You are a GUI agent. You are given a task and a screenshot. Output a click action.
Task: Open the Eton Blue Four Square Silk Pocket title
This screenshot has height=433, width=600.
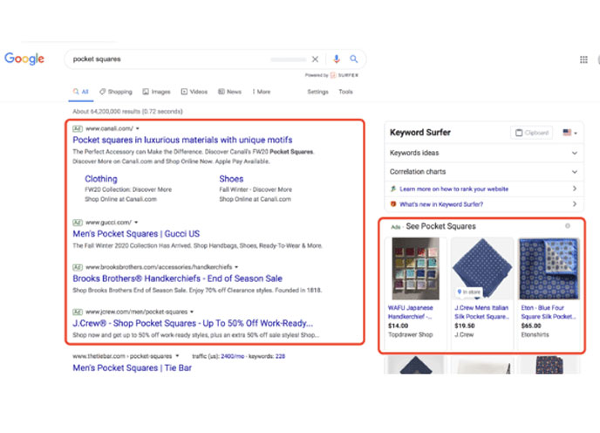(x=549, y=313)
